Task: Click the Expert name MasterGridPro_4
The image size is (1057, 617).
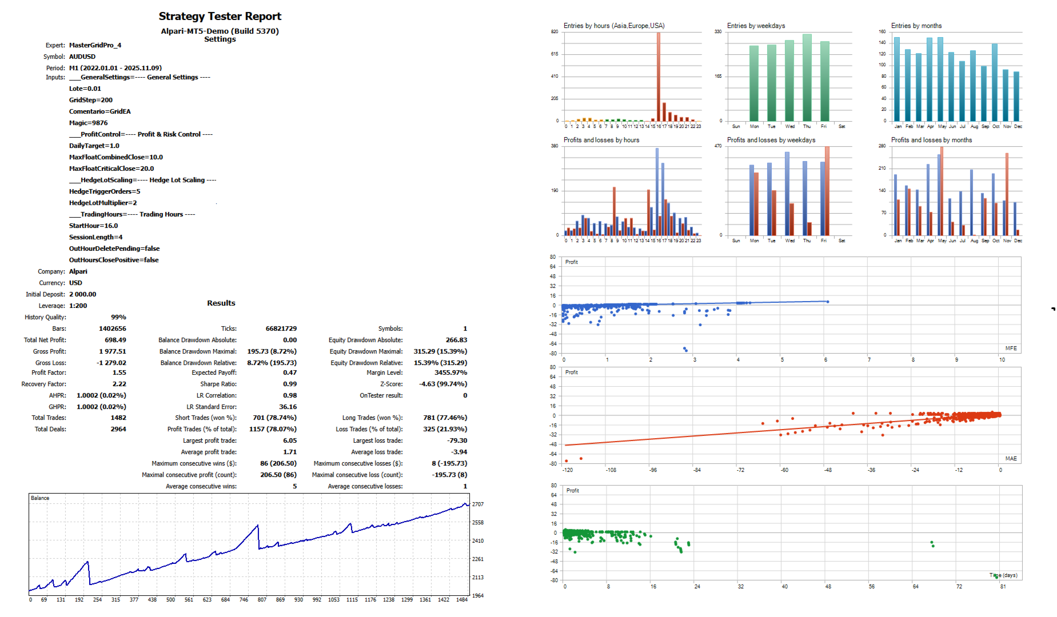Action: (95, 45)
